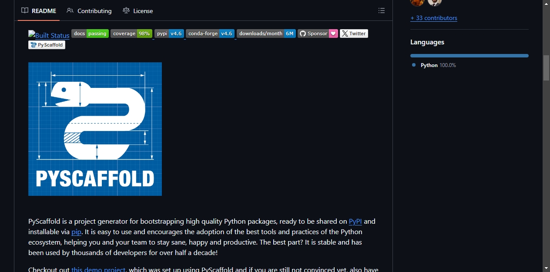The width and height of the screenshot is (550, 272).
Task: Click the Languages heading
Action: (x=427, y=42)
